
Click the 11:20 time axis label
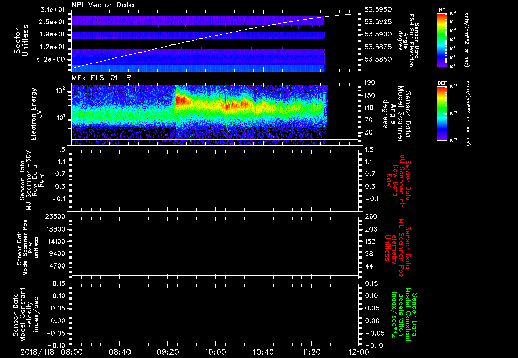coord(311,352)
